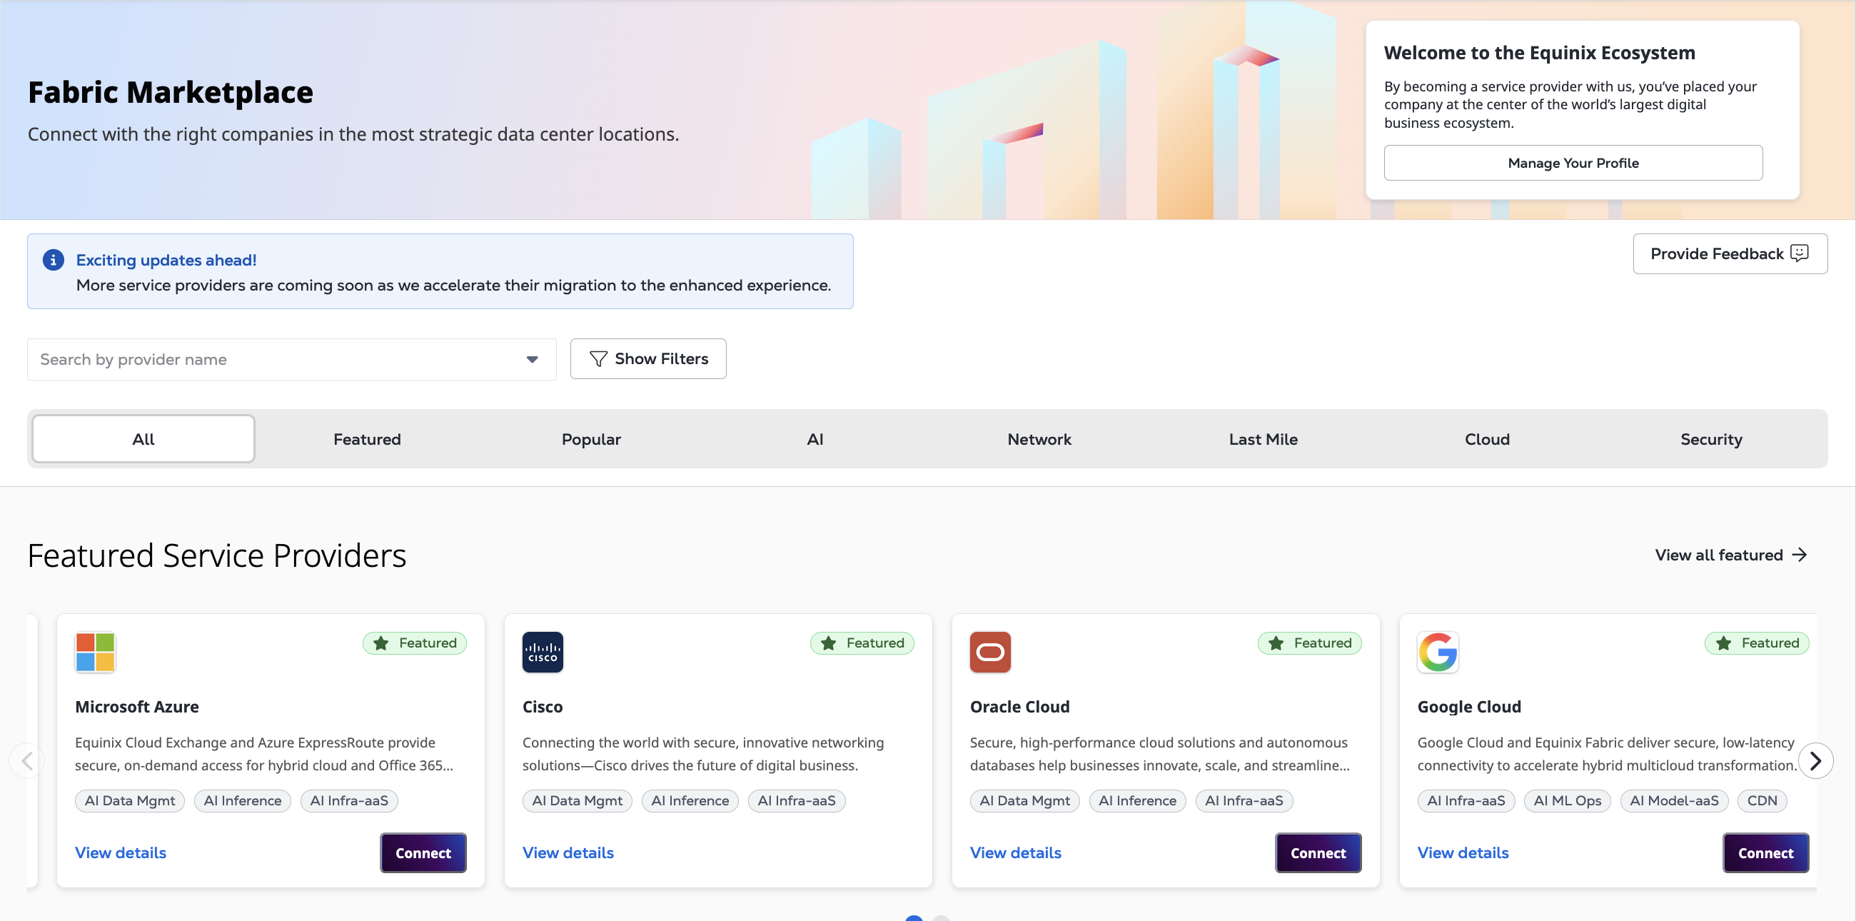View details for Microsoft Azure
This screenshot has width=1856, height=921.
coord(121,852)
